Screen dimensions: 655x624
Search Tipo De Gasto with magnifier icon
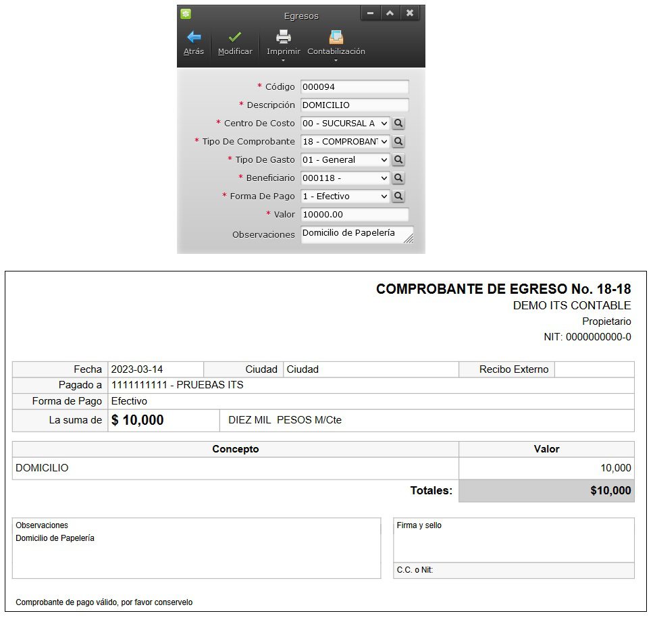(x=398, y=159)
